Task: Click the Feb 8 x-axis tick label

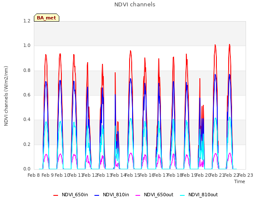Action: pos(34,175)
